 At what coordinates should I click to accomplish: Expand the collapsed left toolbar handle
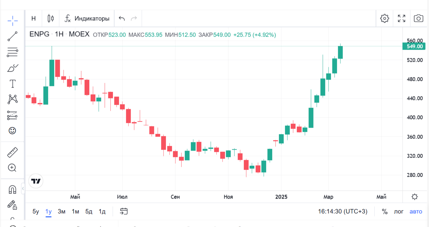[23, 189]
